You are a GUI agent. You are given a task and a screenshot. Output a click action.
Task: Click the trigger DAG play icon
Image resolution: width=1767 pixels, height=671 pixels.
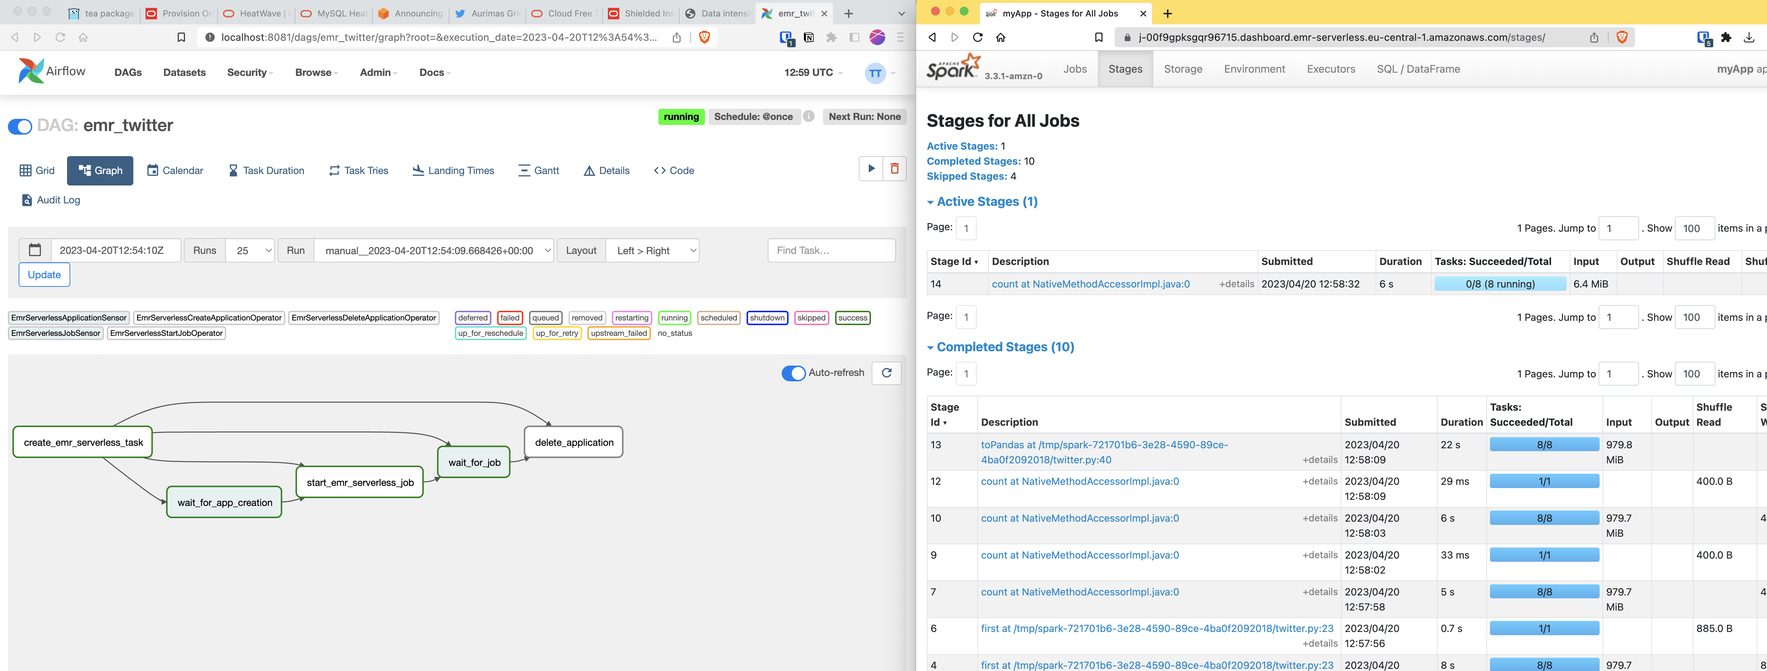871,169
